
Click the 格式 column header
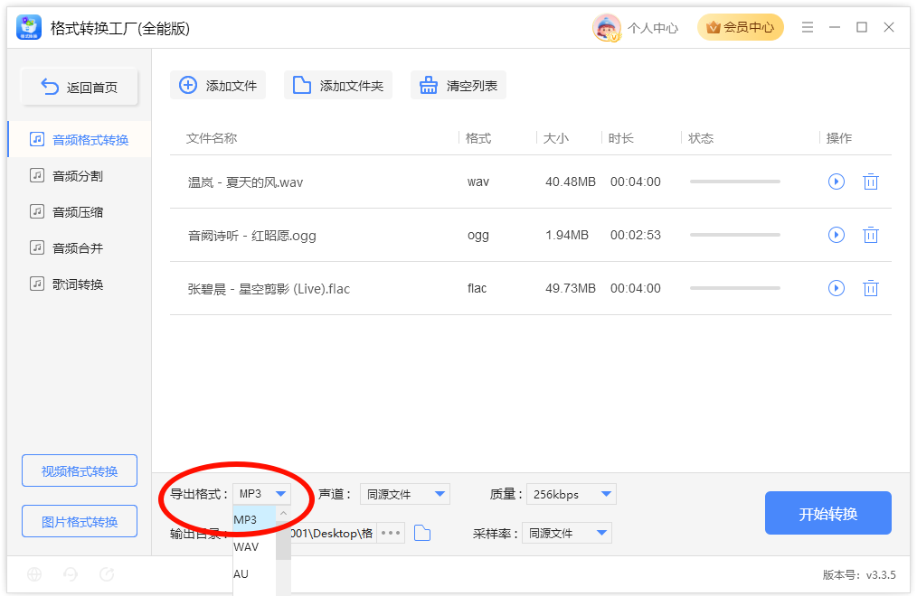[x=478, y=138]
